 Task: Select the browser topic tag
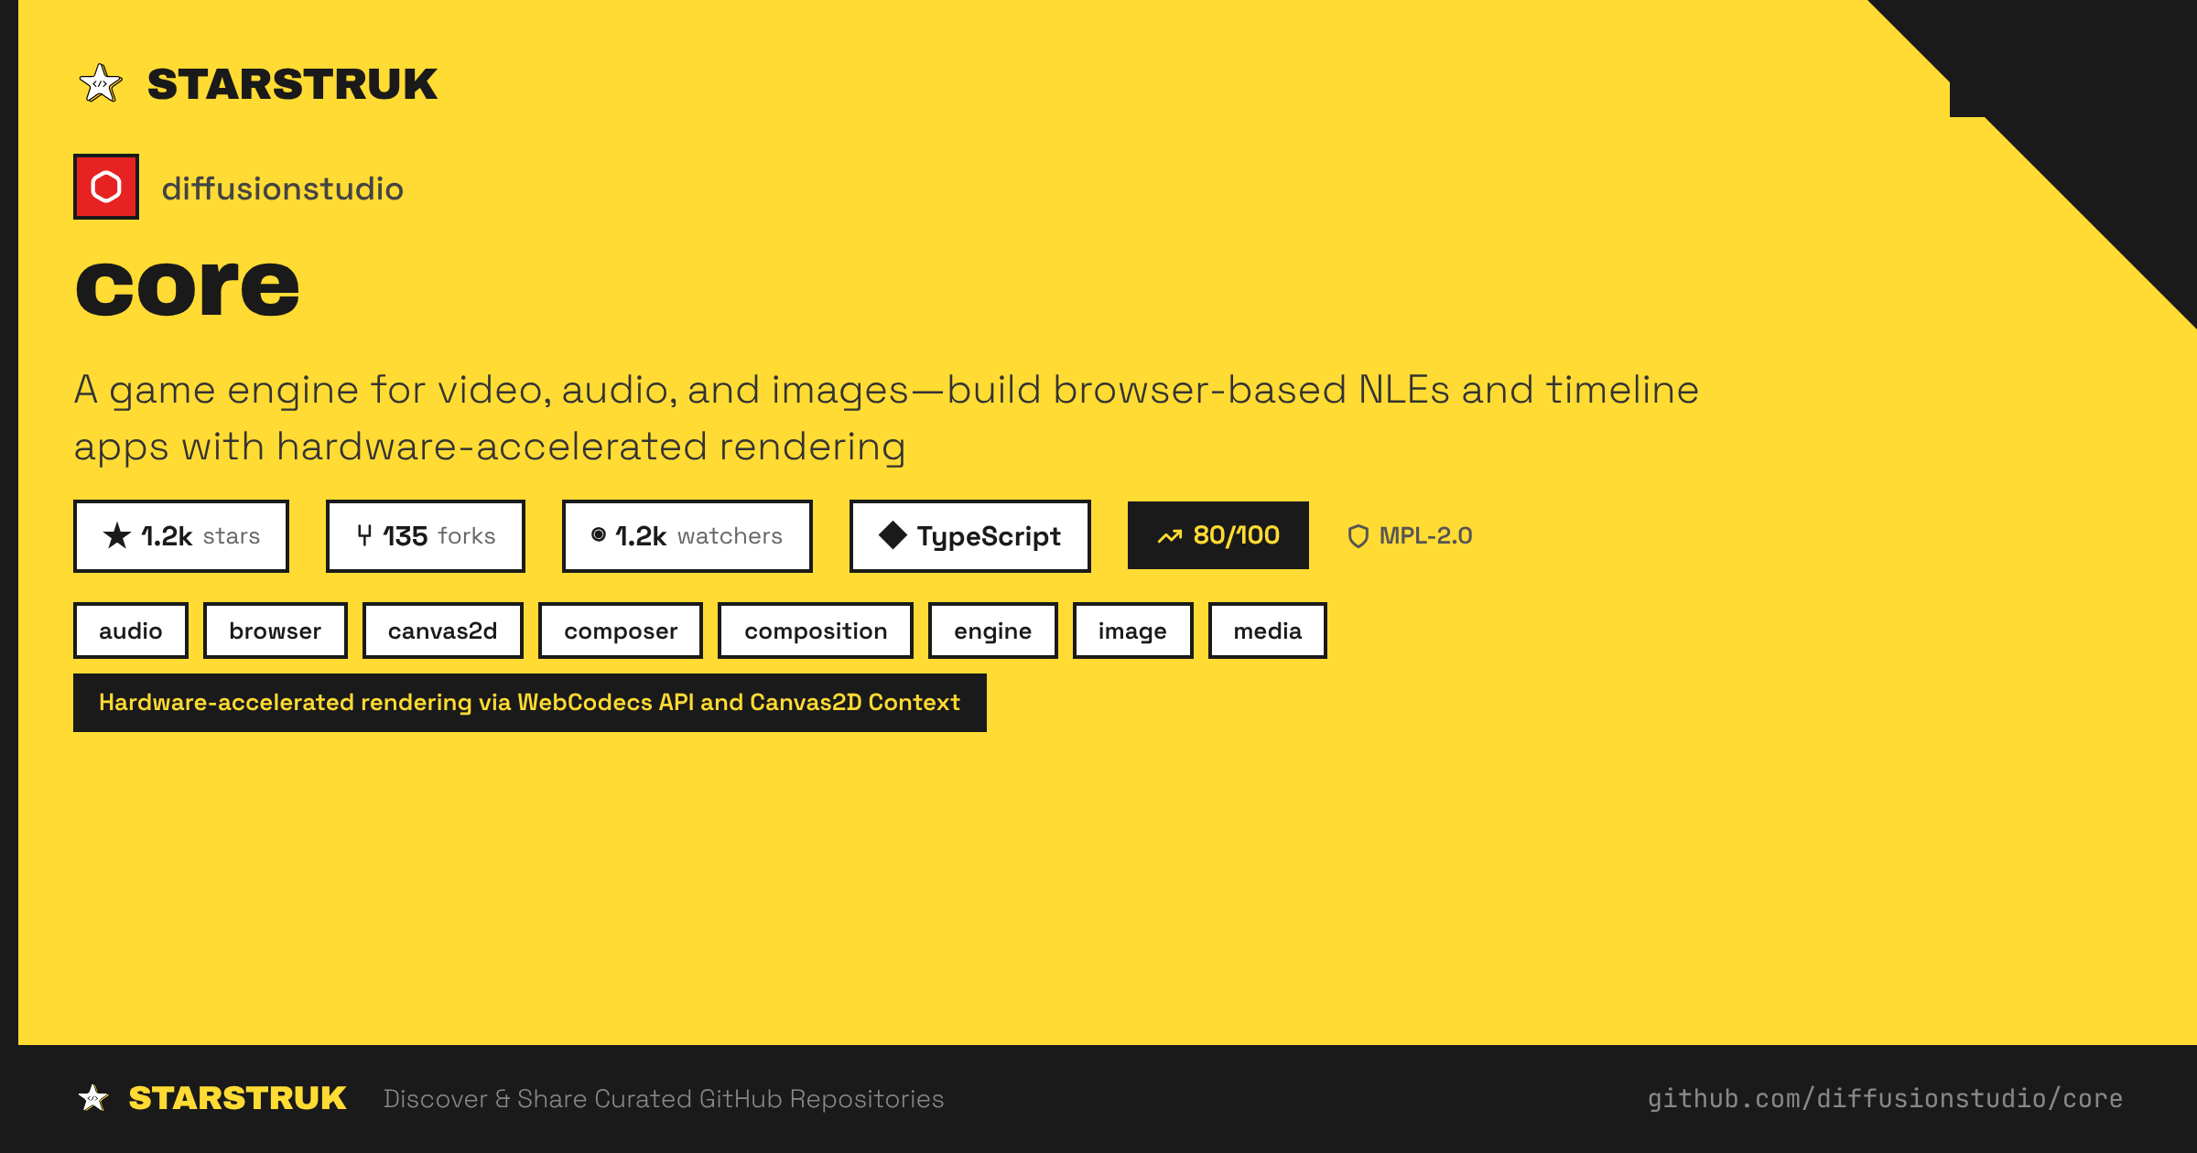tap(276, 630)
